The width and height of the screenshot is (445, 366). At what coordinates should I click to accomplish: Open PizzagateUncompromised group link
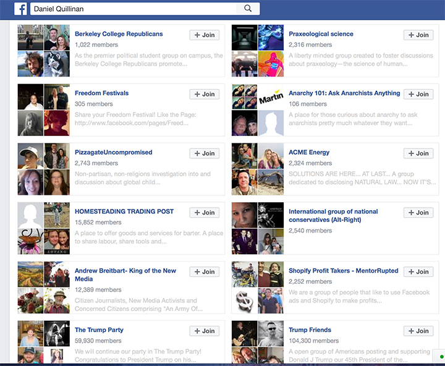(x=114, y=152)
